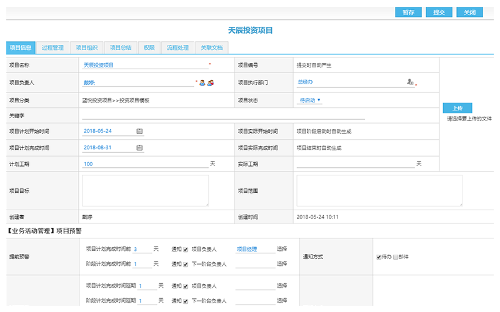Click multi-person picker icon beside 项目负责人
The height and width of the screenshot is (312, 500).
point(211,82)
